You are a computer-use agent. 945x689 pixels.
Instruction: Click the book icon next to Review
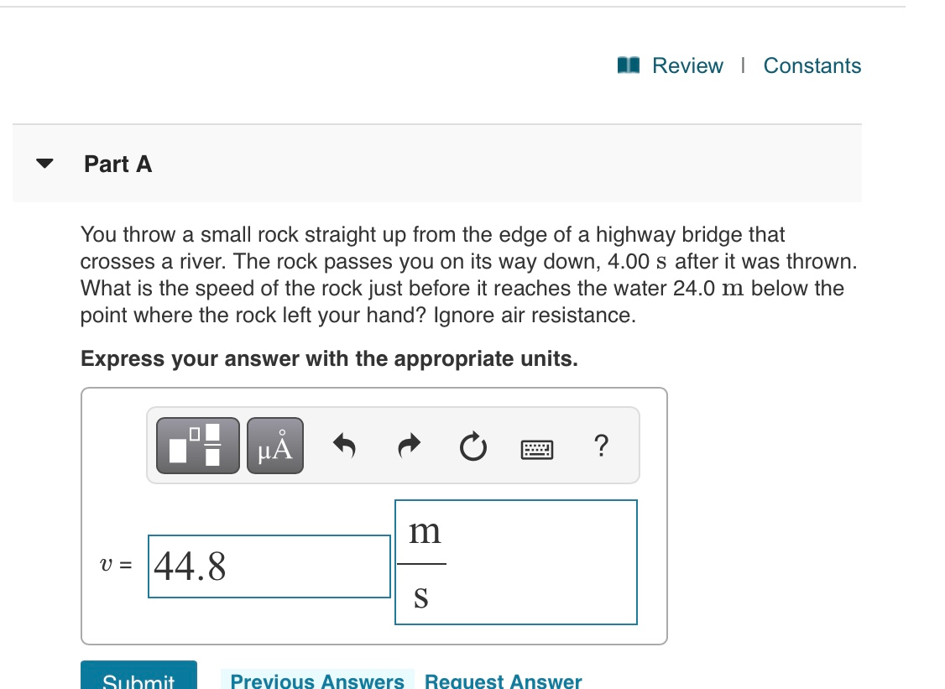[628, 65]
